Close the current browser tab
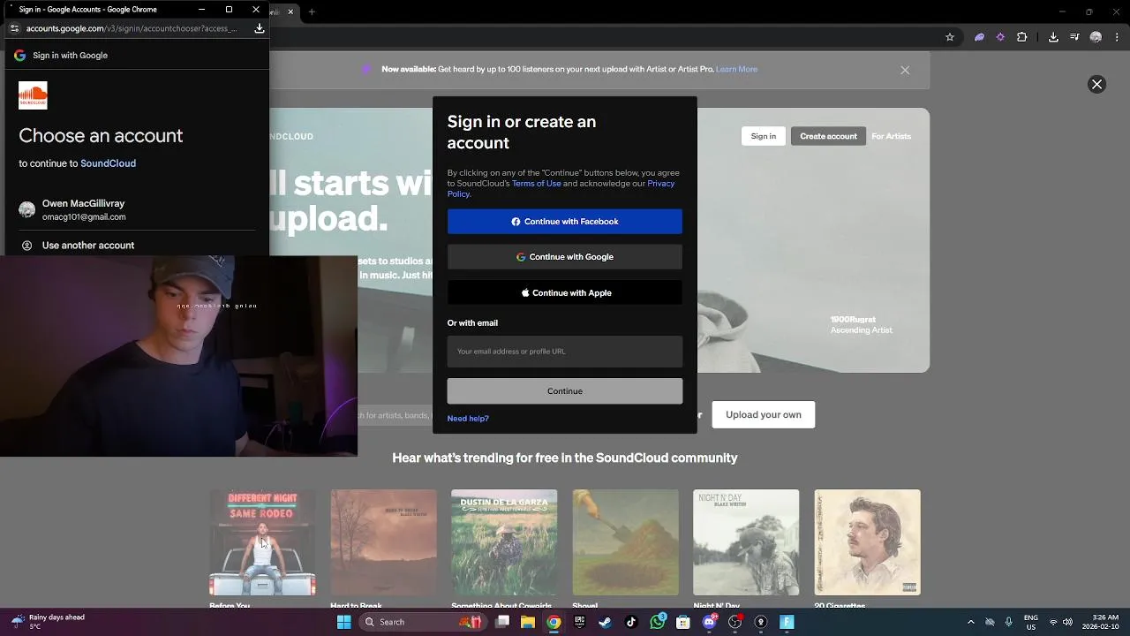The image size is (1130, 636). click(x=290, y=12)
